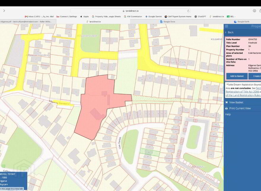The width and height of the screenshot is (261, 191).
Task: Click the Add to Basket button
Action: pyautogui.click(x=237, y=76)
